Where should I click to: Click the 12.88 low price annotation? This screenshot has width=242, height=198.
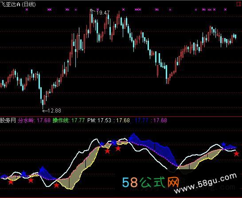tap(54, 111)
